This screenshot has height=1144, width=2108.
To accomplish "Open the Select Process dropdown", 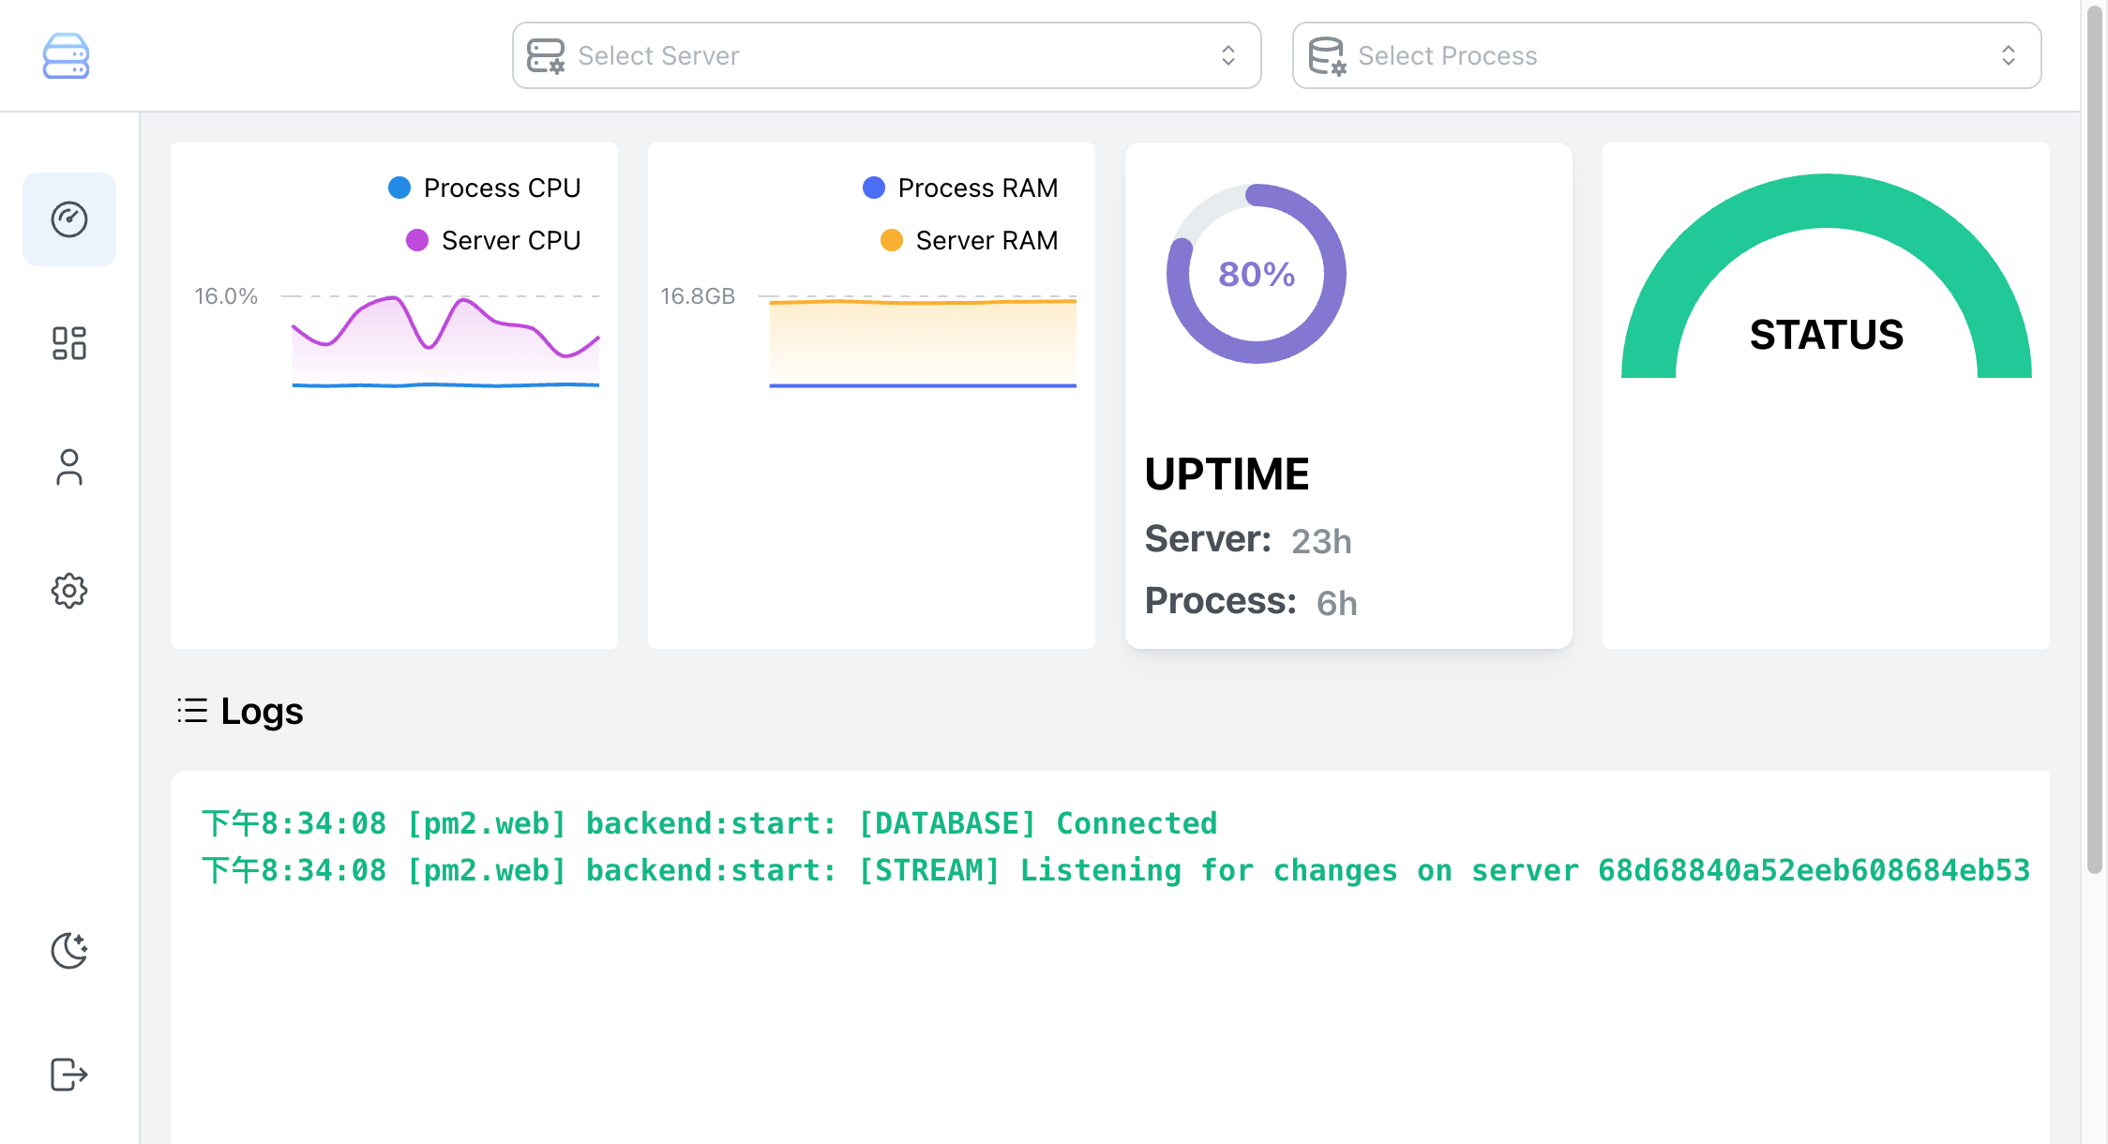I will 1666,55.
